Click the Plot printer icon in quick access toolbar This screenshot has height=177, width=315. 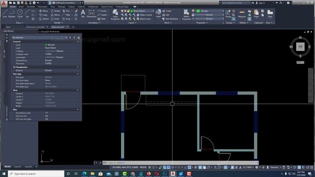click(x=34, y=3)
